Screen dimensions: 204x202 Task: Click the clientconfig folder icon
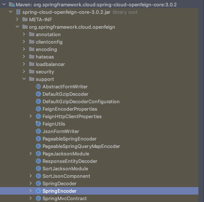tap(32, 42)
